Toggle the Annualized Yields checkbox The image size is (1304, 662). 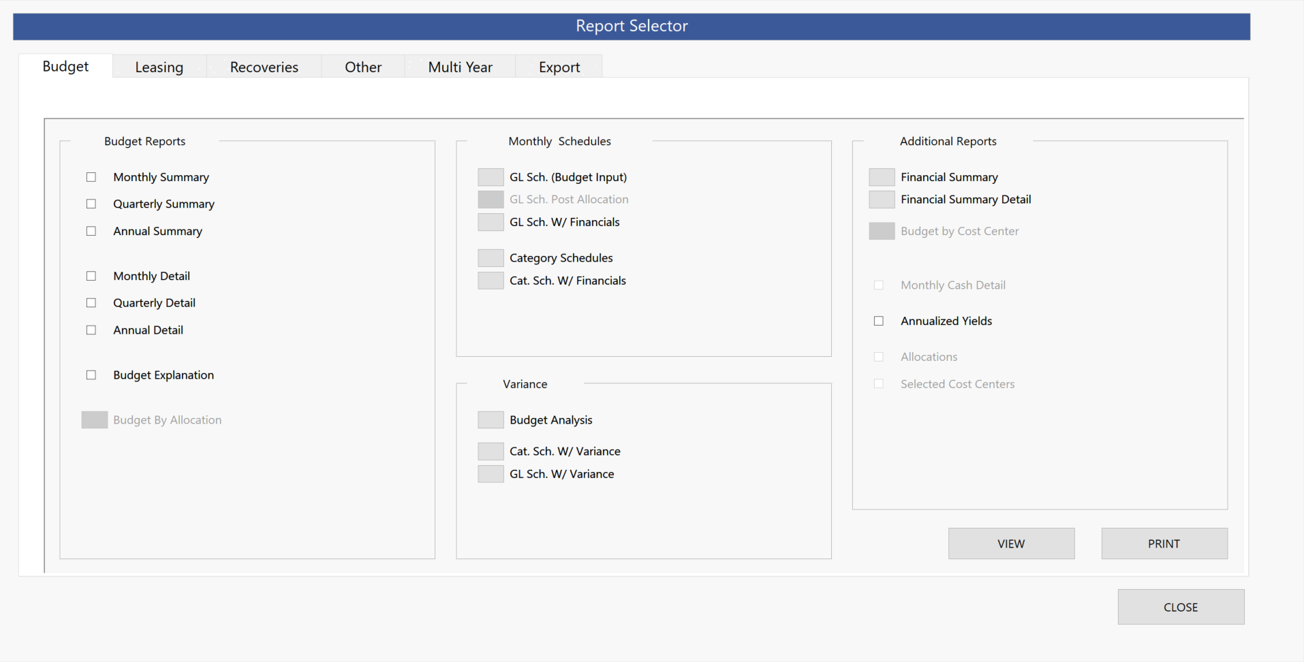pyautogui.click(x=879, y=321)
